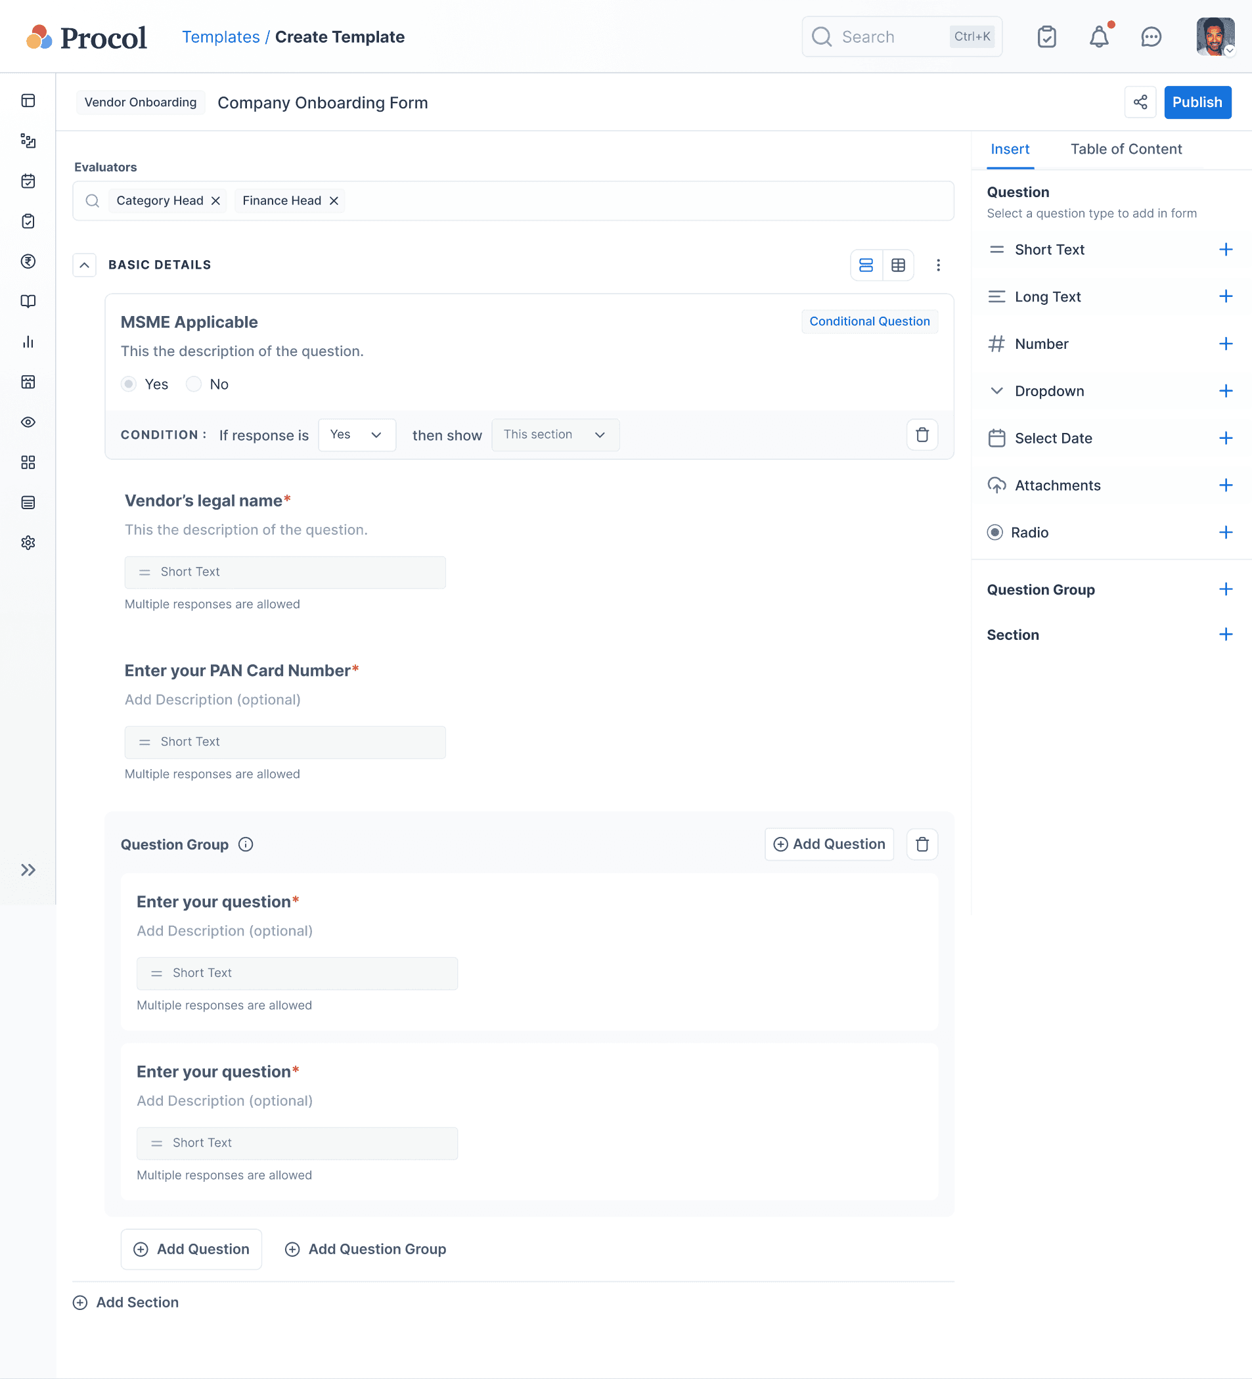This screenshot has width=1252, height=1379.
Task: Select the No radio for MSME Applicable
Action: 194,384
